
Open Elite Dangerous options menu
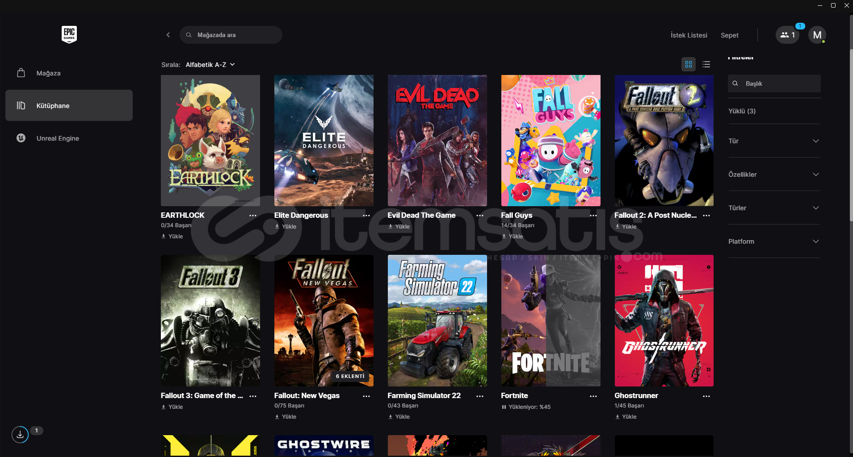tap(366, 216)
